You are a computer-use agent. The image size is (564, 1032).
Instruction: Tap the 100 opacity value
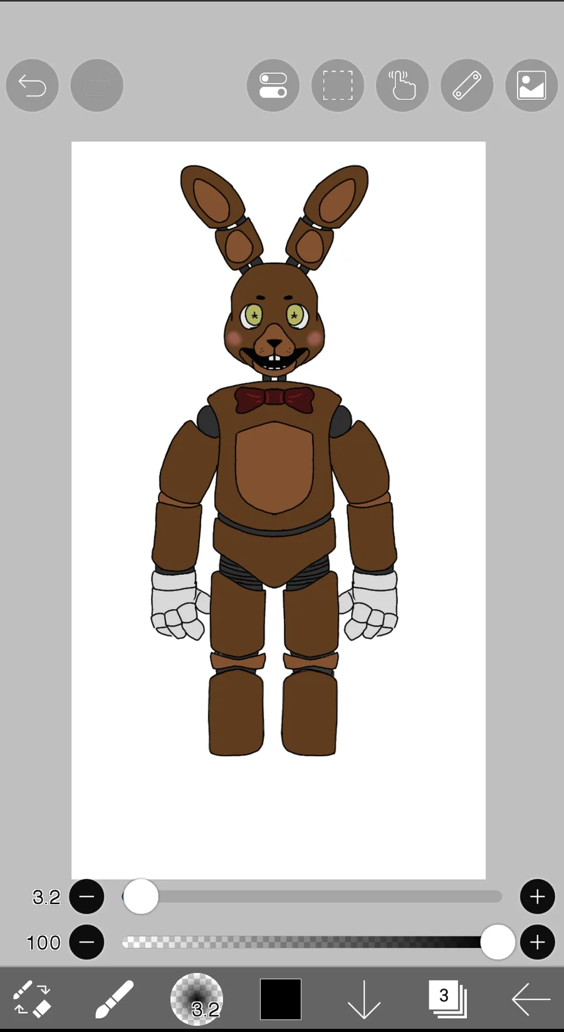(43, 943)
